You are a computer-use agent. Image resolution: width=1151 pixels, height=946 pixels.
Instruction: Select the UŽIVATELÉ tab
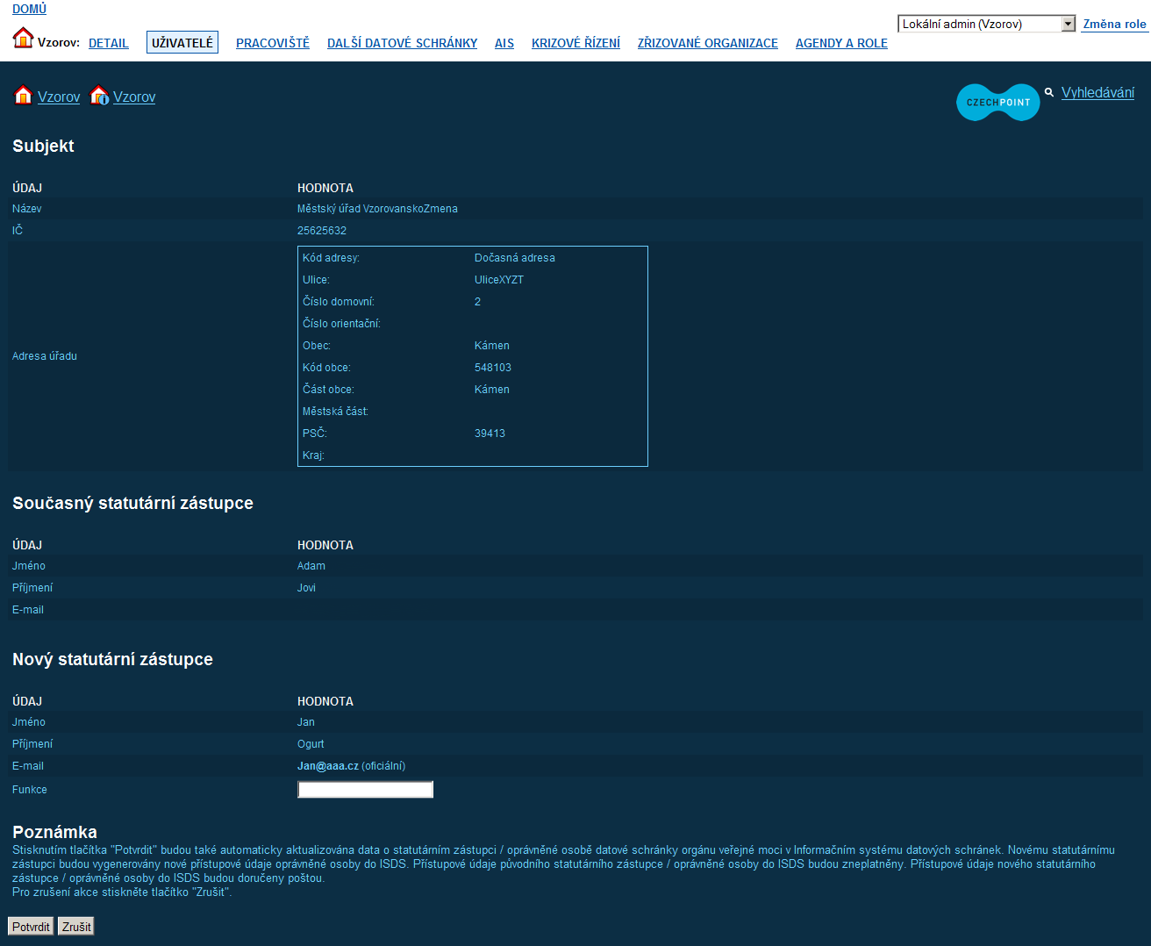(x=182, y=43)
